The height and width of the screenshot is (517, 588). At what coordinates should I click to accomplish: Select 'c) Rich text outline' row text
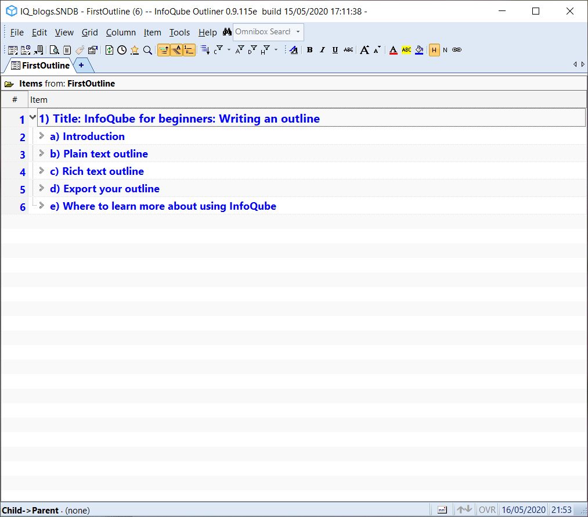(x=97, y=171)
